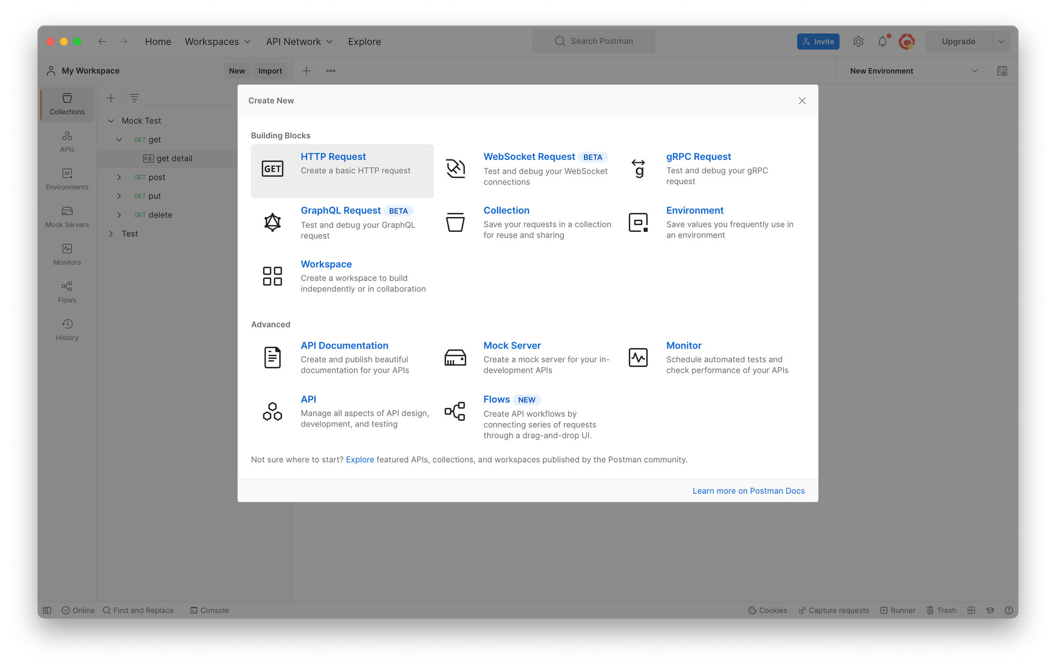
Task: Click the Flows workflow icon in dialog
Action: click(x=455, y=411)
